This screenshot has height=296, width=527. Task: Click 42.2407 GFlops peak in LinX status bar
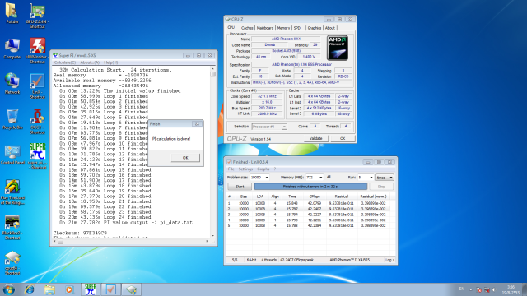point(296,260)
